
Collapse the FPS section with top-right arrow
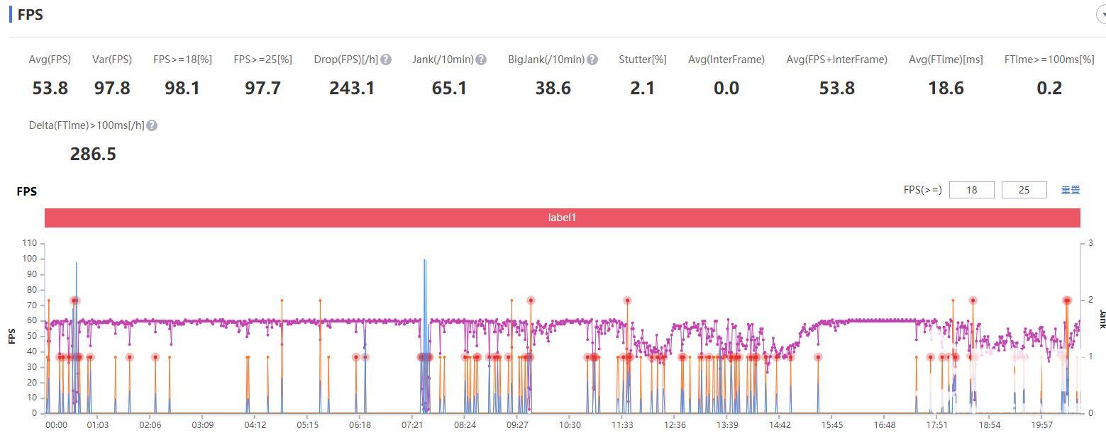[x=1101, y=14]
